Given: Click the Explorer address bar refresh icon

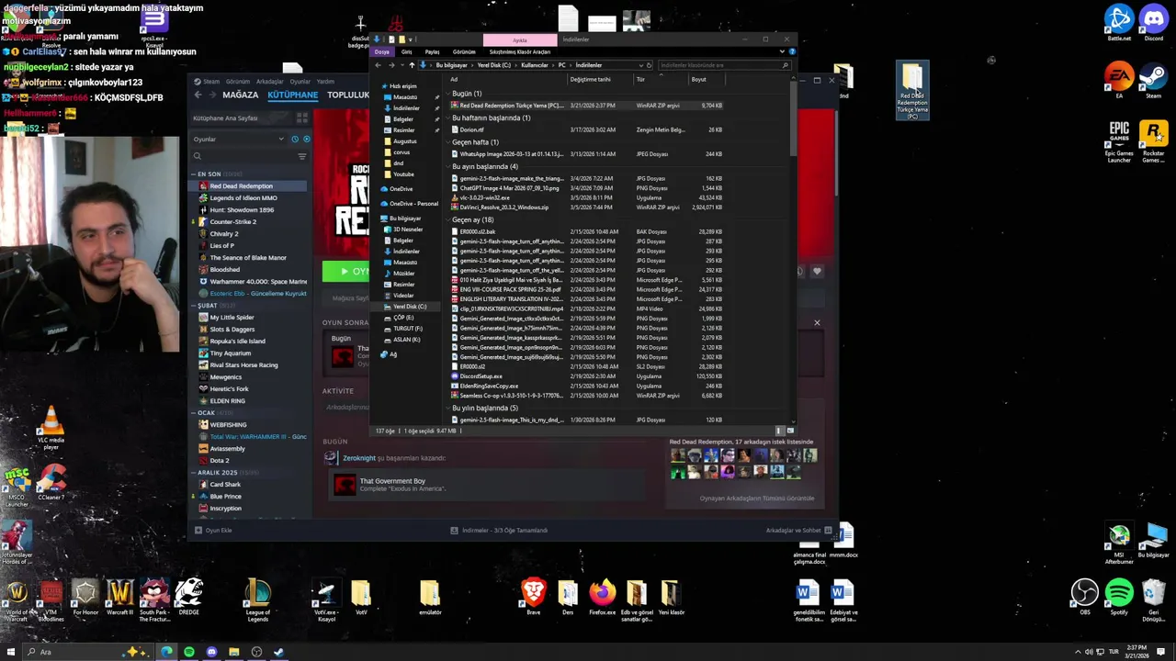Looking at the screenshot, I should click(649, 65).
